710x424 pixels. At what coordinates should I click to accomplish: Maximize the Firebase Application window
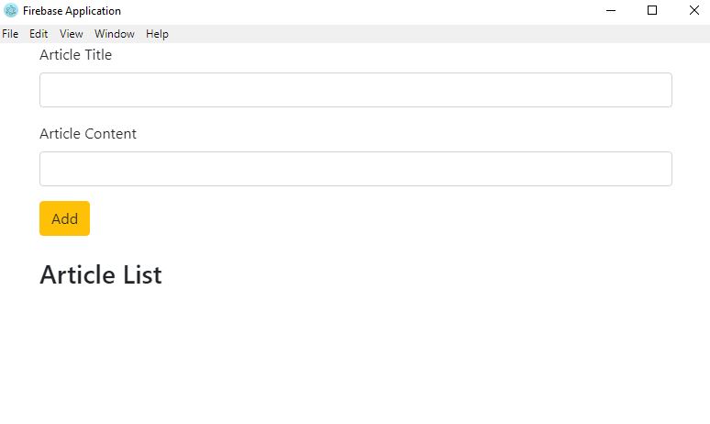[x=652, y=11]
